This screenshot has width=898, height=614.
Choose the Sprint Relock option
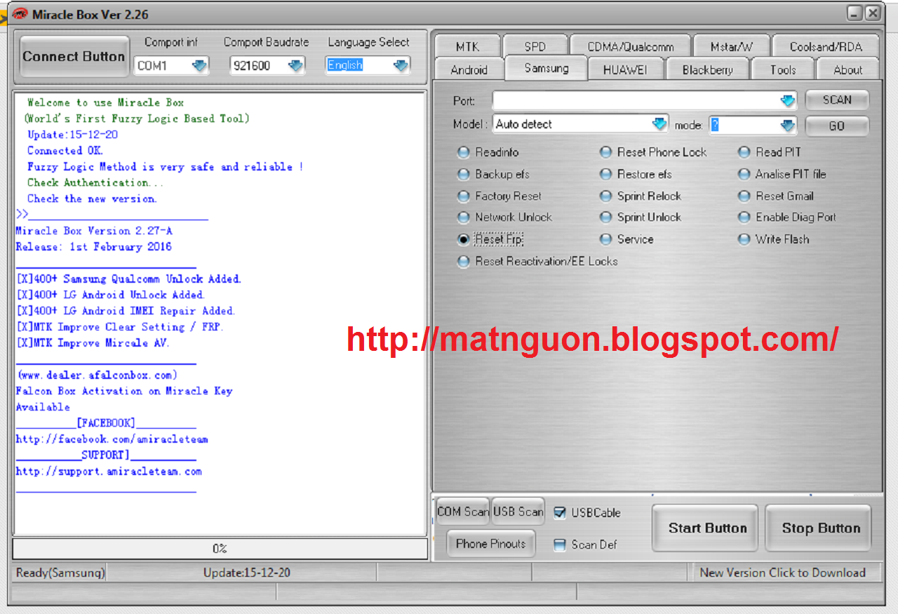[605, 196]
